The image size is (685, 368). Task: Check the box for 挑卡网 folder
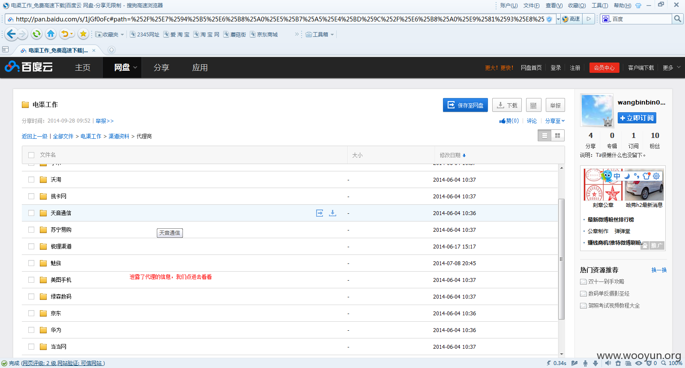click(x=31, y=196)
